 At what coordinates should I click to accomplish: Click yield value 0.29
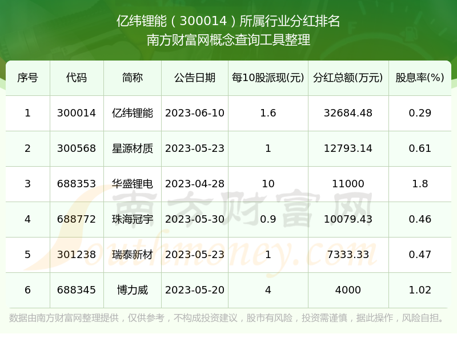(420, 113)
